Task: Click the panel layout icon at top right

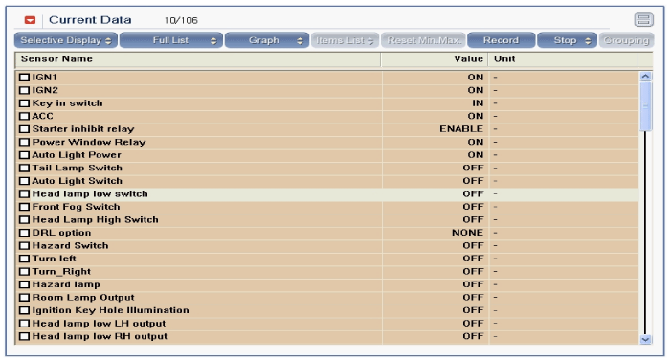Action: 643,20
